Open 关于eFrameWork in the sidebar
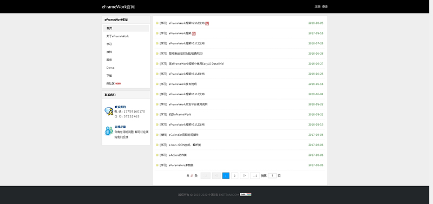This screenshot has width=433, height=204. 117,36
